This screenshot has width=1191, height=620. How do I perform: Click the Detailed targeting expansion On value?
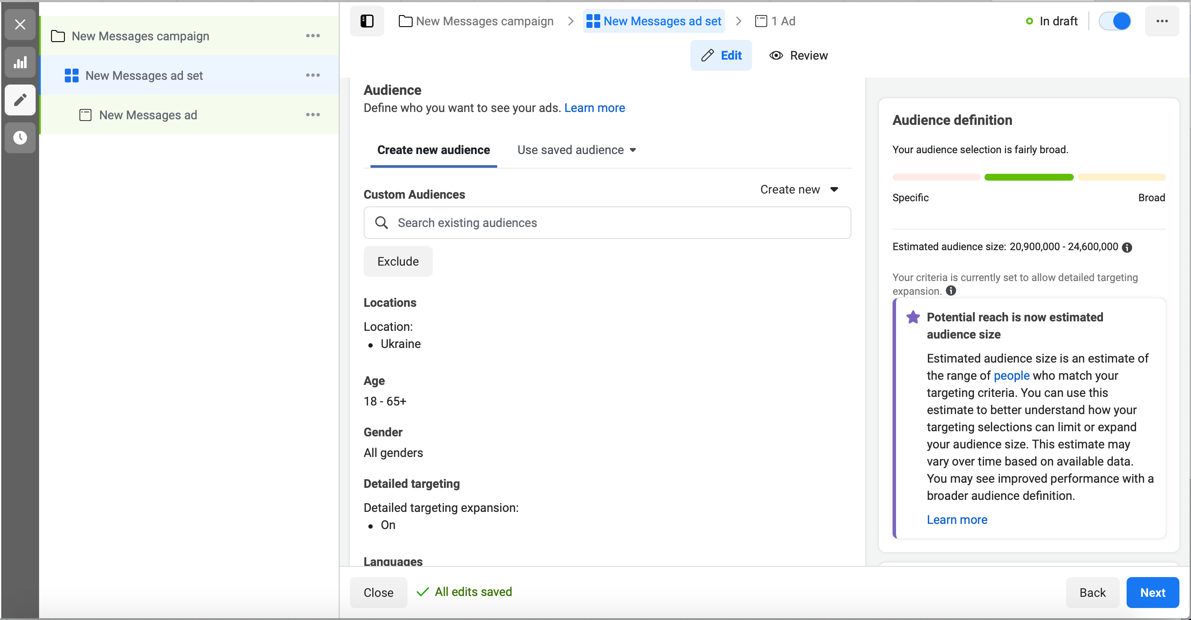coord(388,525)
